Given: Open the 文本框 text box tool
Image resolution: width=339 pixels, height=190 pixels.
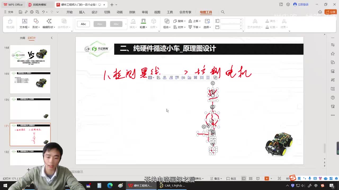Looking at the screenshot, I should [x=24, y=24].
